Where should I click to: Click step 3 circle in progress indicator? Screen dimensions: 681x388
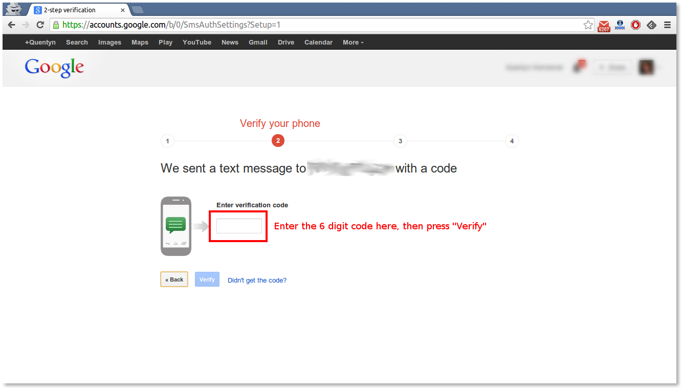pos(400,141)
